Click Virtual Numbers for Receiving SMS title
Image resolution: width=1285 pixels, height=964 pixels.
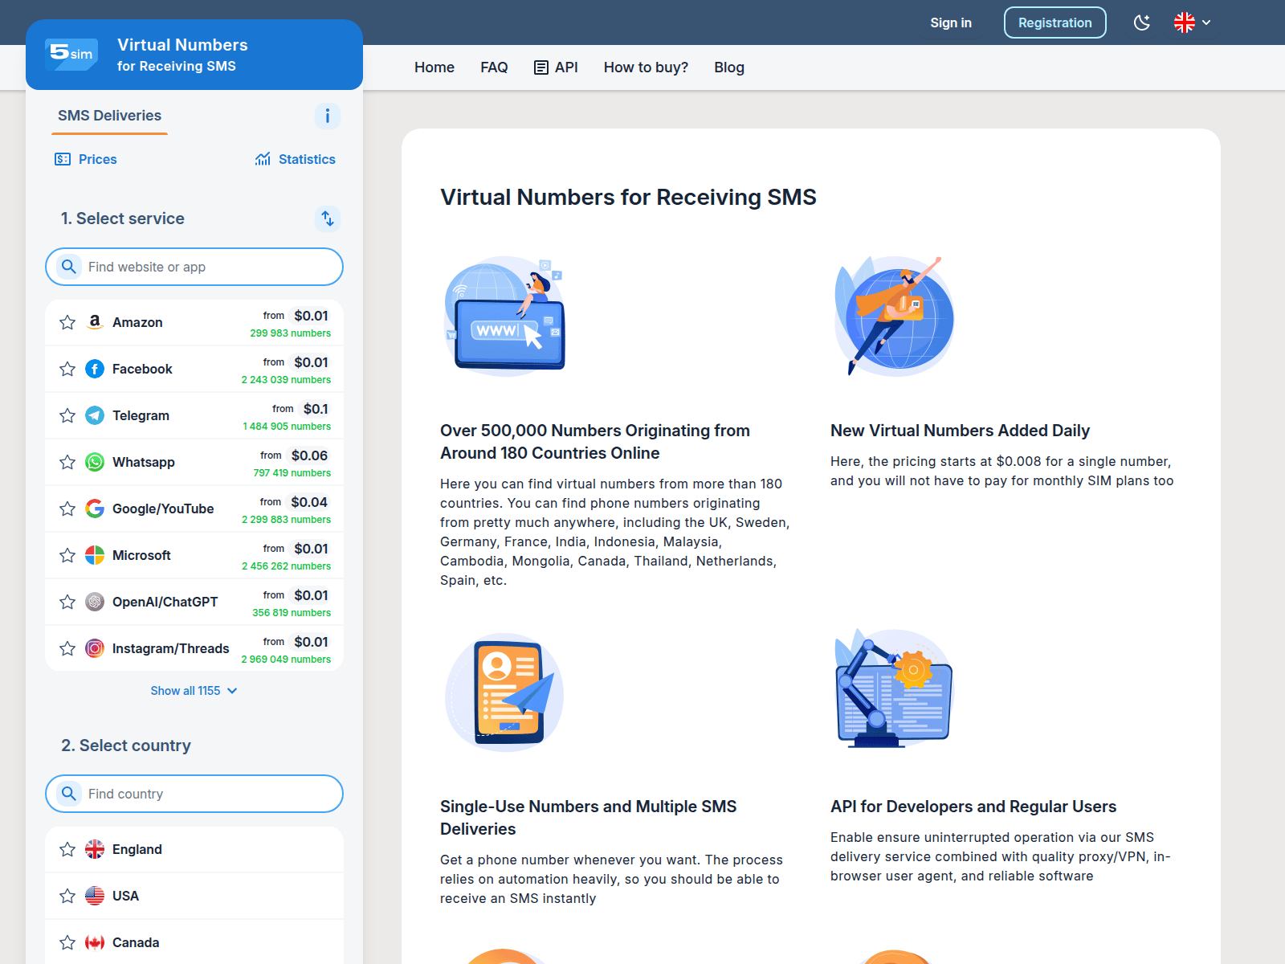click(628, 197)
